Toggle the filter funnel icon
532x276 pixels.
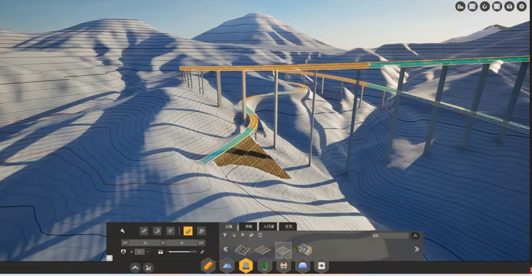(225, 235)
